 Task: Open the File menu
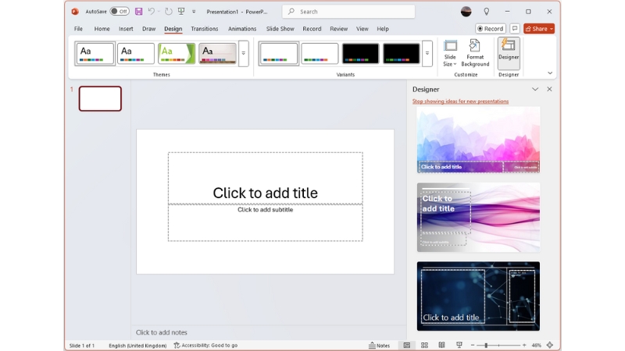tap(78, 29)
